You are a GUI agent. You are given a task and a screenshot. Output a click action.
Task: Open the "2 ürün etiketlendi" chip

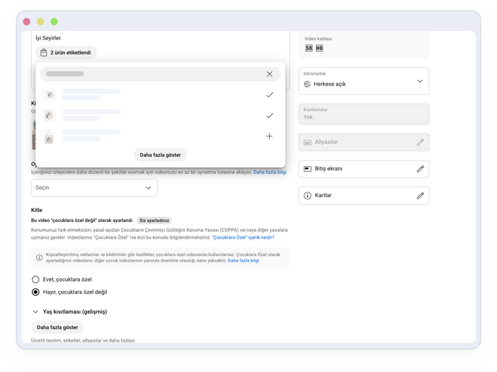(x=66, y=53)
